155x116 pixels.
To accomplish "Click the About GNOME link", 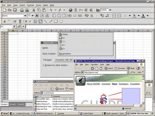I will point(93,84).
